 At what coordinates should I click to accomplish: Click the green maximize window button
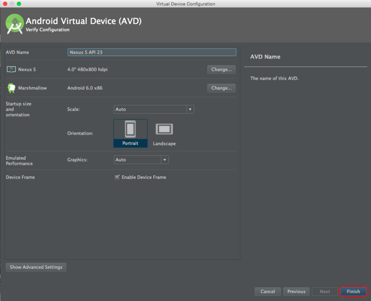point(19,4)
